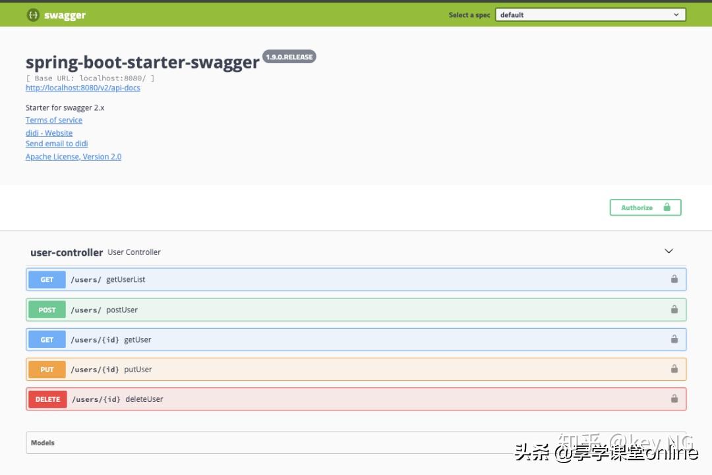Image resolution: width=712 pixels, height=475 pixels.
Task: Click the POST method badge on /users/
Action: (46, 309)
